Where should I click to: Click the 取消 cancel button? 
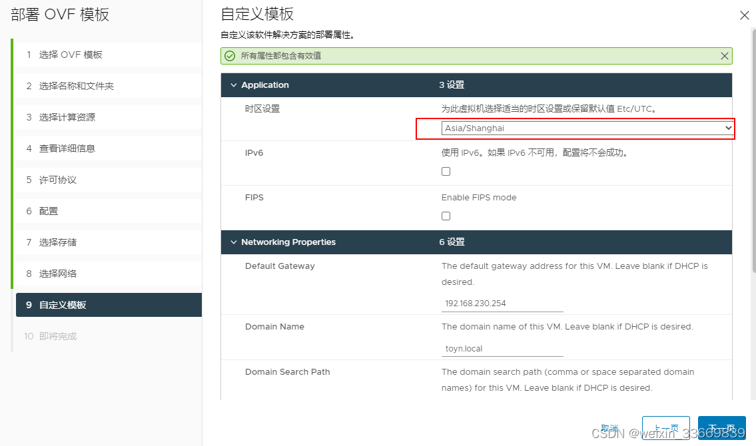pyautogui.click(x=609, y=428)
